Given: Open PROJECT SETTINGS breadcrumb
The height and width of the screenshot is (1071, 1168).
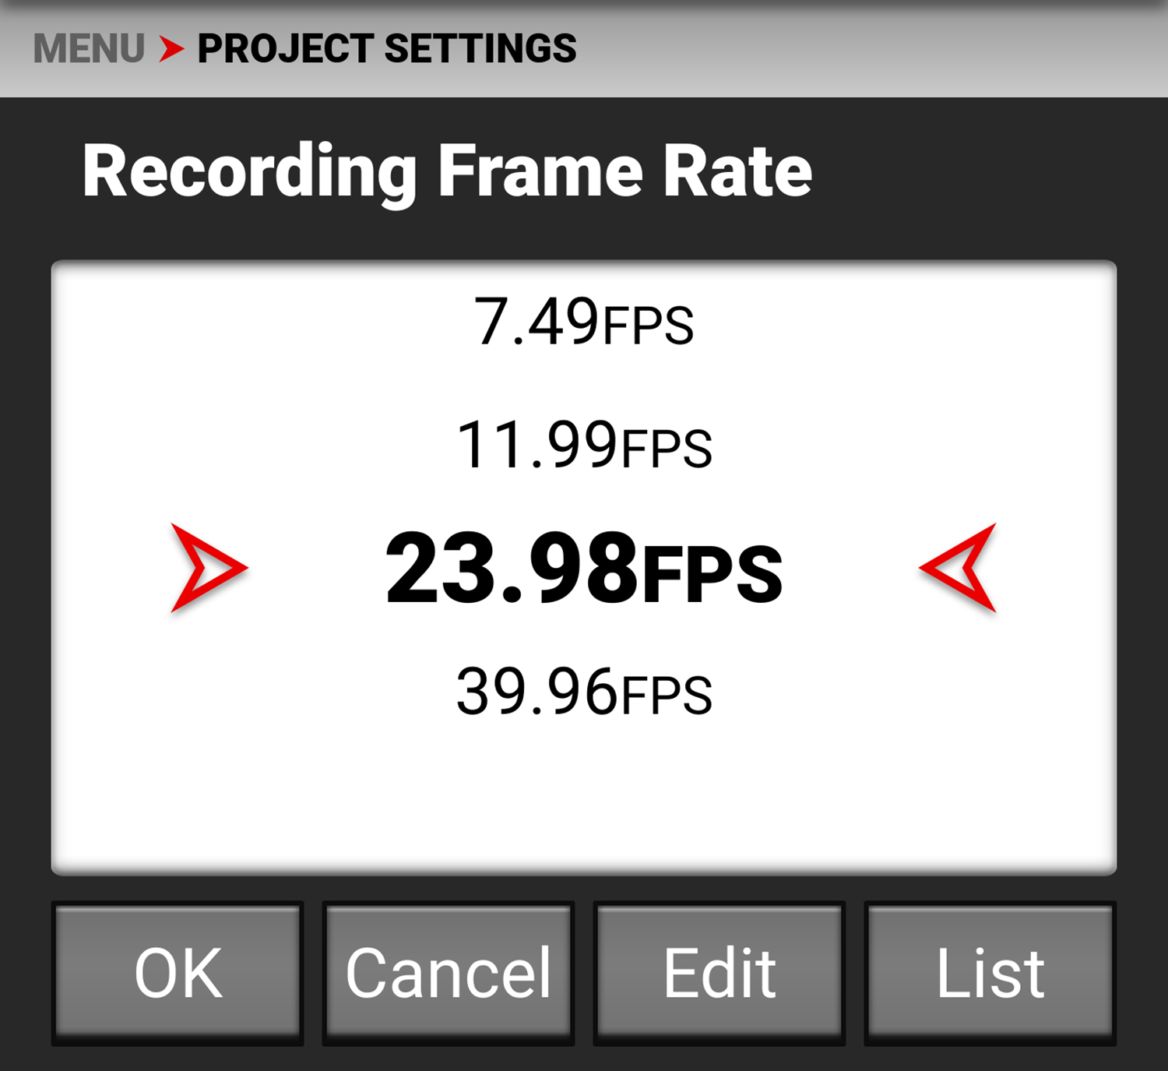Looking at the screenshot, I should [387, 48].
